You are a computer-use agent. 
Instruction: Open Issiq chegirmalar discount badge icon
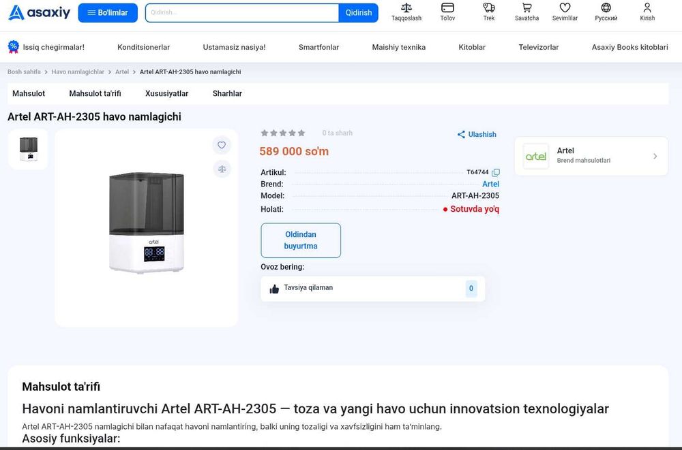tap(14, 47)
